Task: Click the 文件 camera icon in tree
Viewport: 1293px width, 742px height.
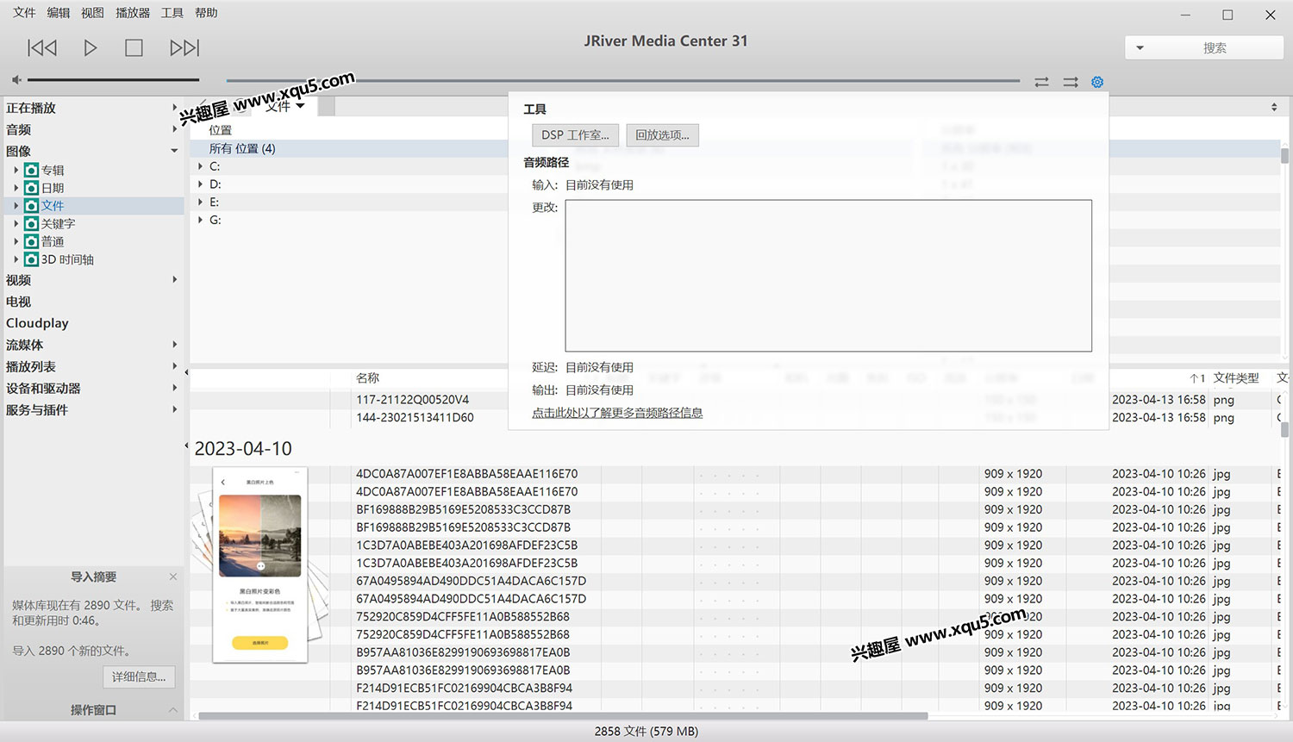Action: tap(31, 206)
